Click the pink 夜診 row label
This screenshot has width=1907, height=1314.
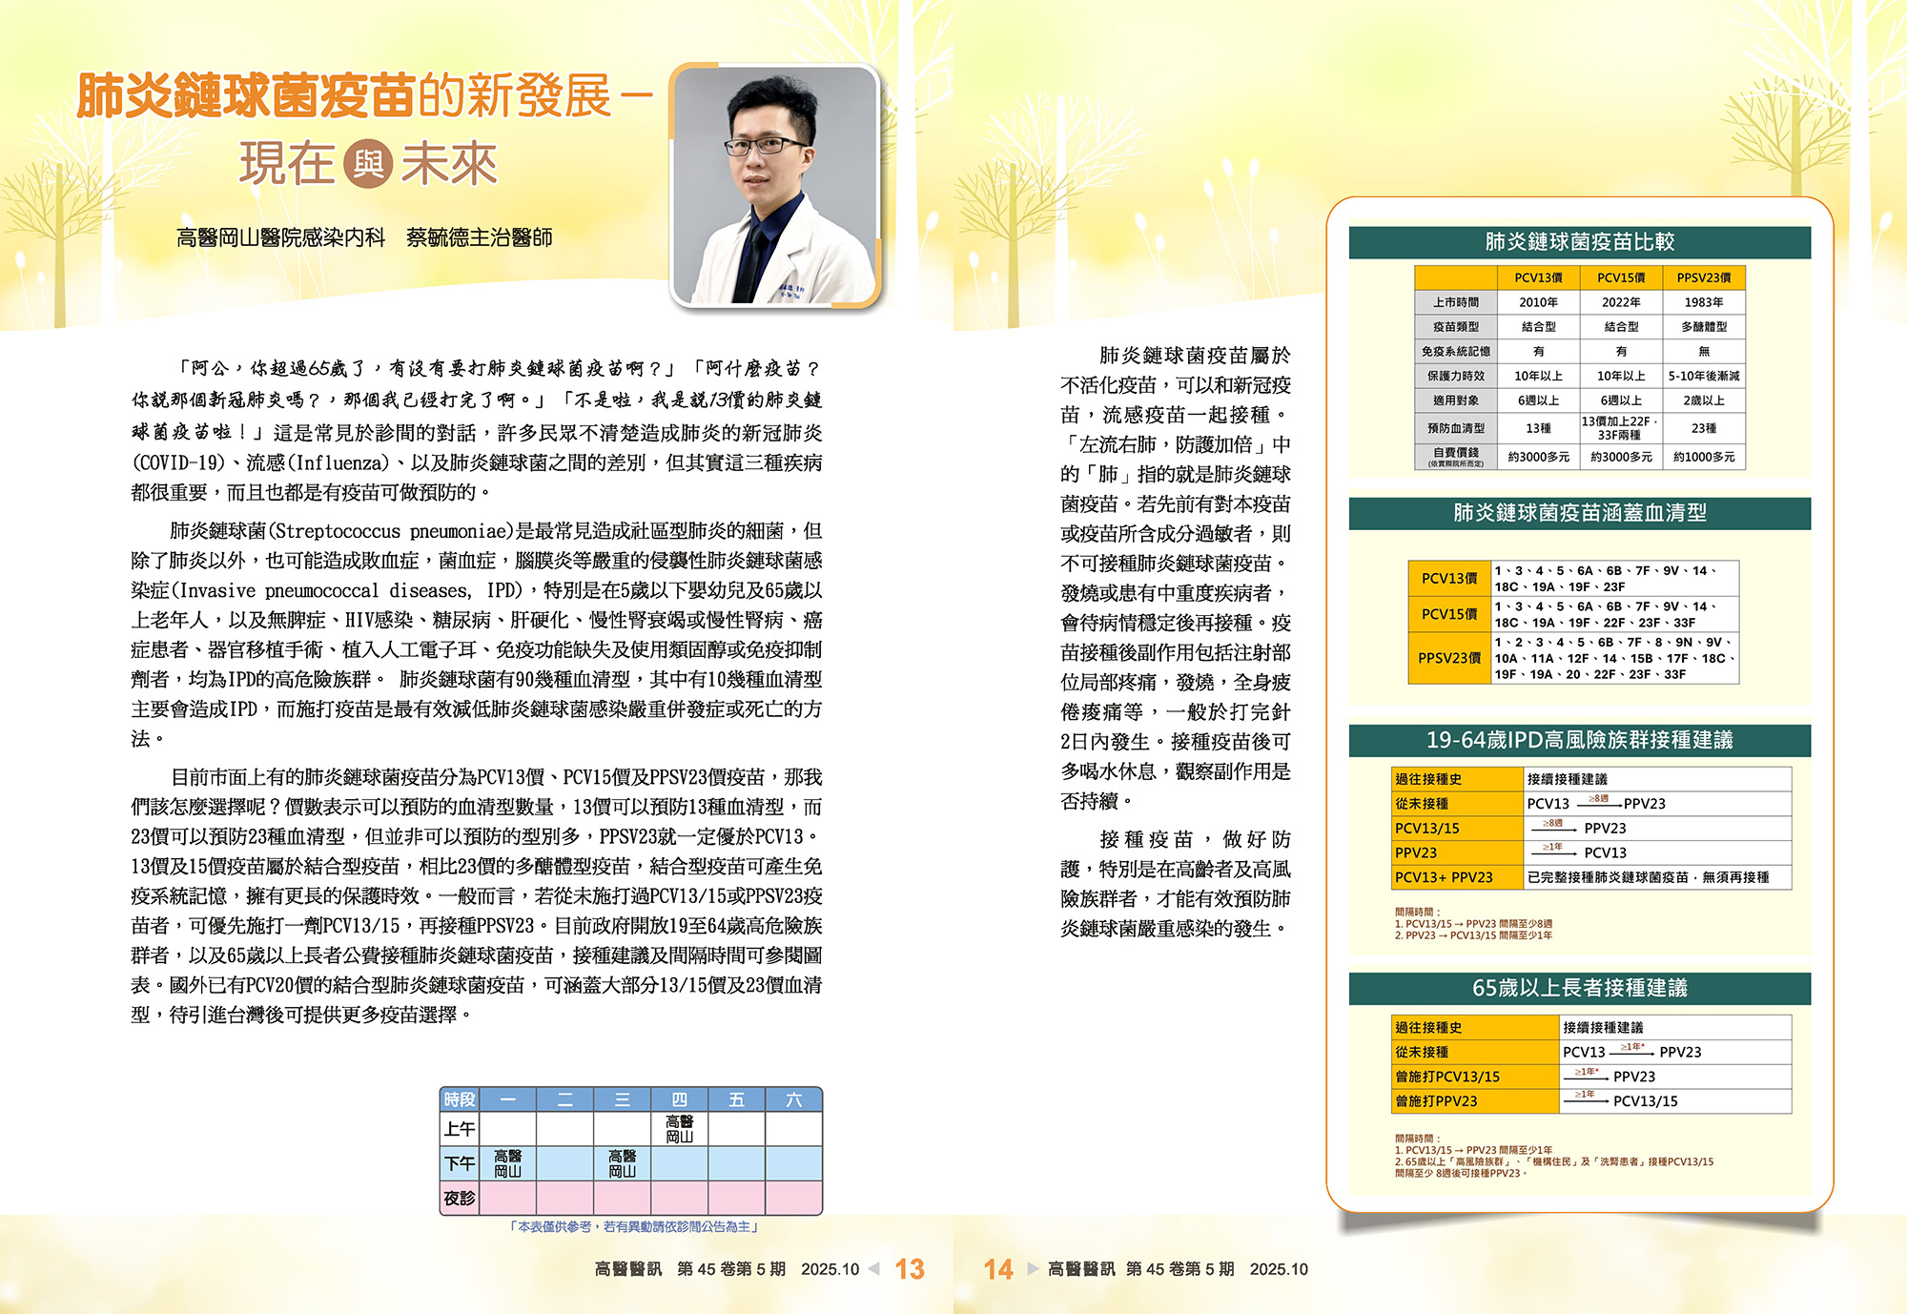click(x=460, y=1198)
